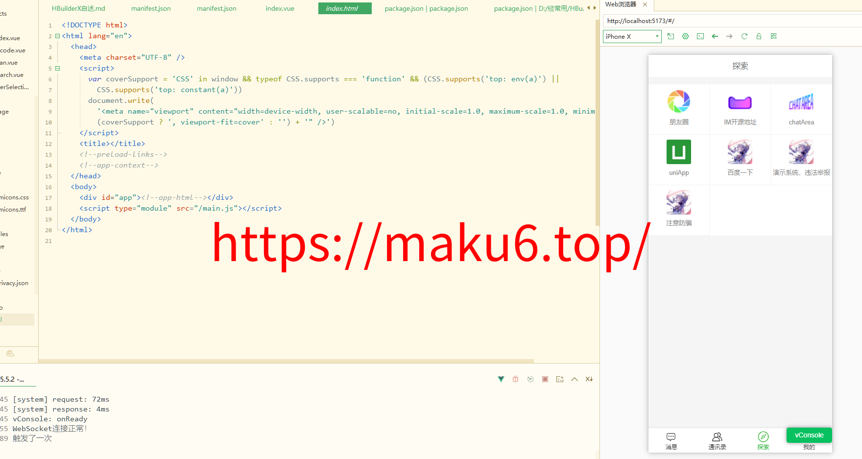862x459 pixels.
Task: Place cursor on the '<!--preload-links-->' comment
Action: click(123, 154)
